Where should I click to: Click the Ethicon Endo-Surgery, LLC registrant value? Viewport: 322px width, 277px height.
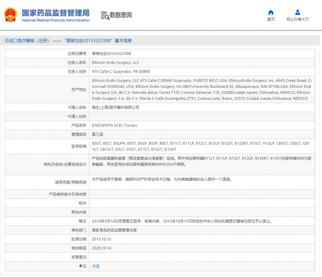point(116,63)
